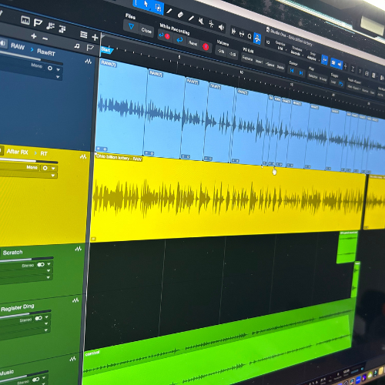The width and height of the screenshot is (385, 385).
Task: Open the keyboard track inspector icon
Action: tap(25, 20)
